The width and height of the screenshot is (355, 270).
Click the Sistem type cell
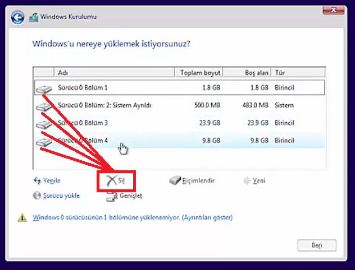pyautogui.click(x=284, y=105)
